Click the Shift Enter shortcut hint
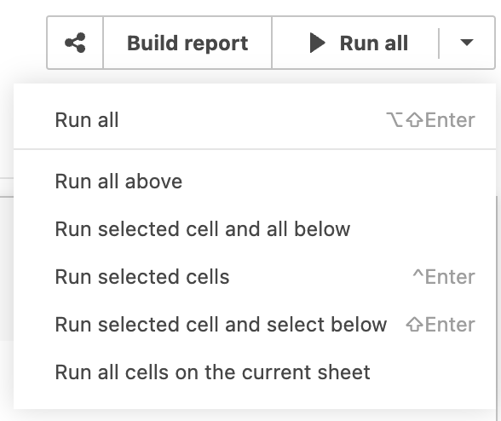 click(x=441, y=325)
